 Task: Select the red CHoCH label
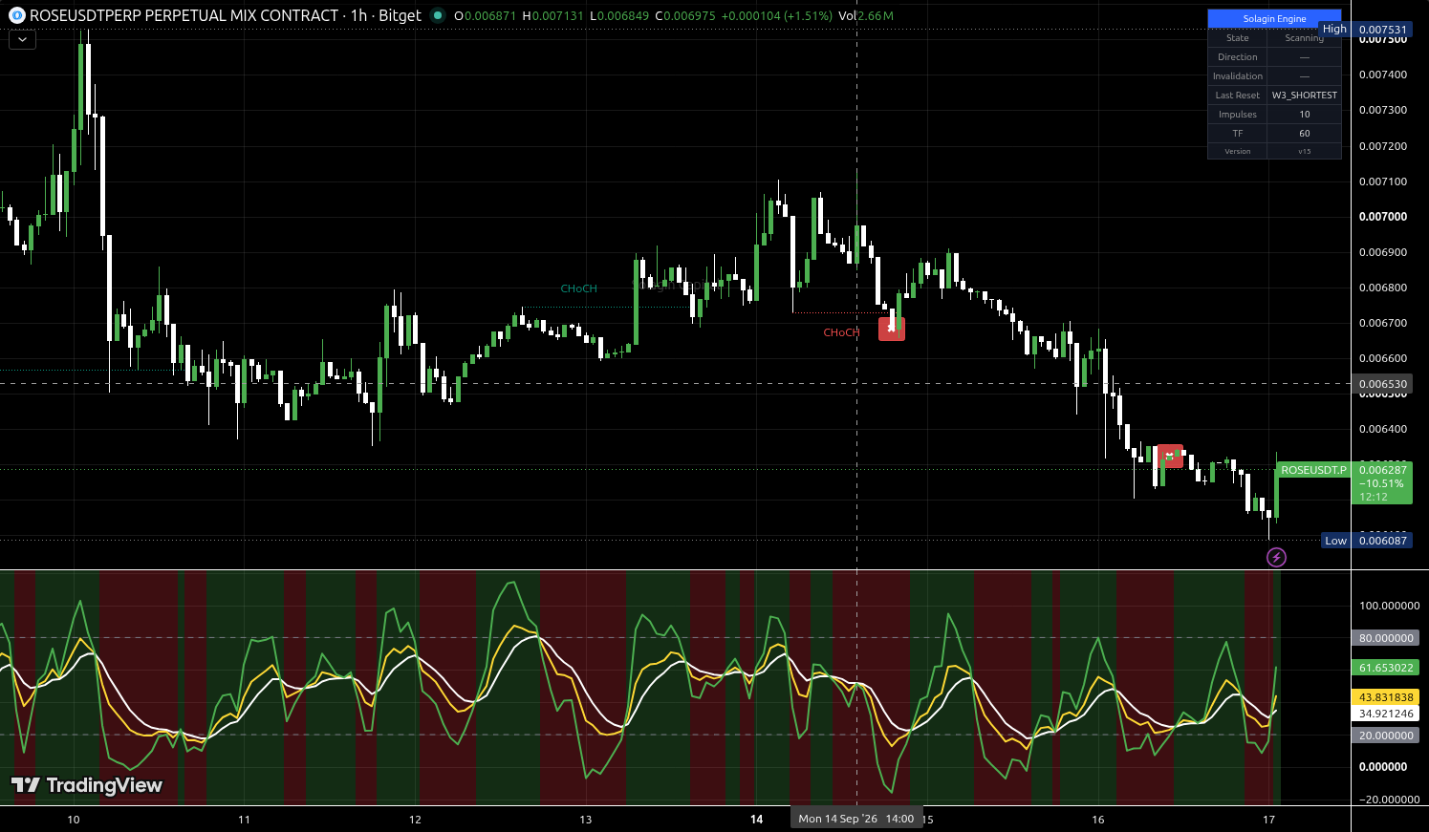(841, 332)
